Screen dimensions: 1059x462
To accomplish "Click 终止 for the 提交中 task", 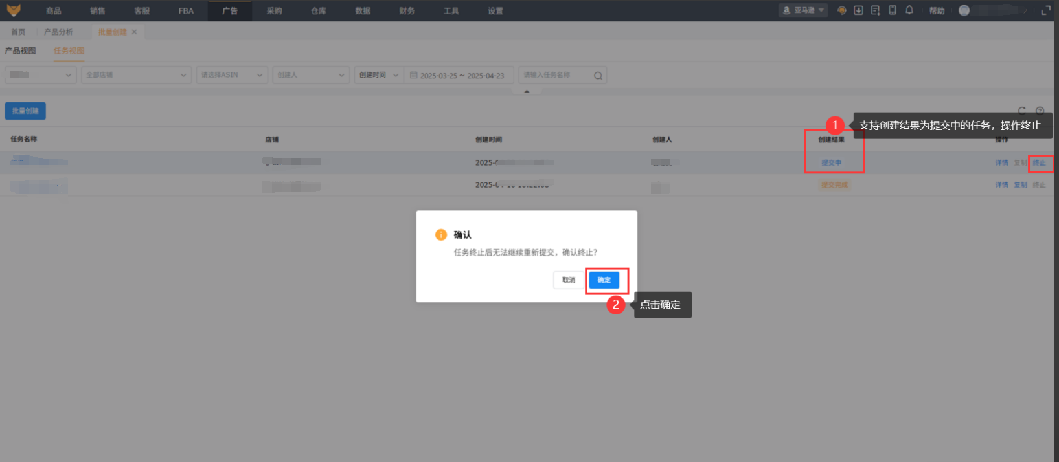I will [1040, 162].
